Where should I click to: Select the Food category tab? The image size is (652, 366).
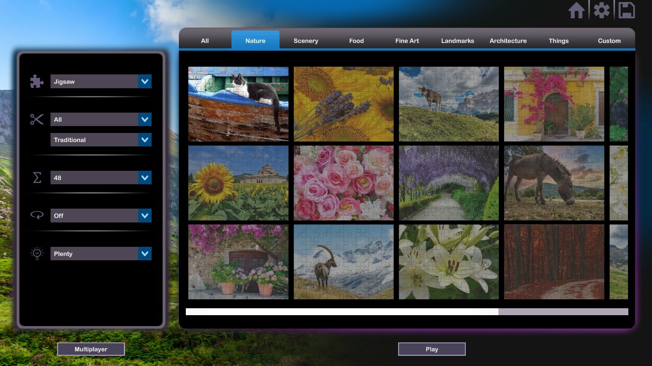click(x=356, y=41)
